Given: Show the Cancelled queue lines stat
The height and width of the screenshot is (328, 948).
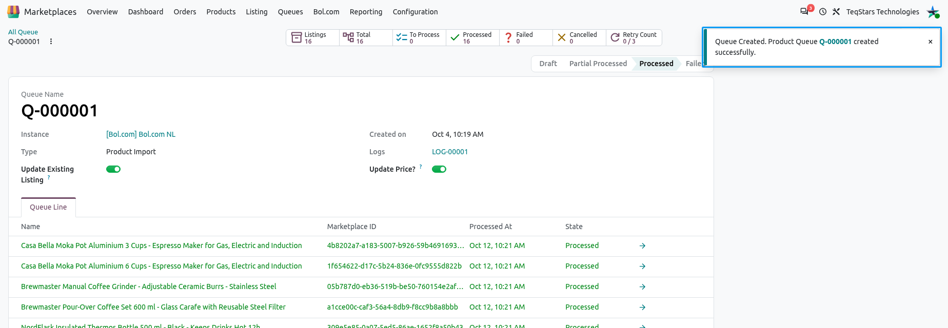Looking at the screenshot, I should tap(580, 38).
